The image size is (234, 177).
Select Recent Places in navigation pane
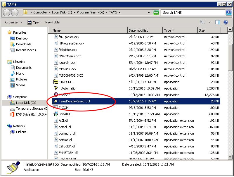point(26,50)
